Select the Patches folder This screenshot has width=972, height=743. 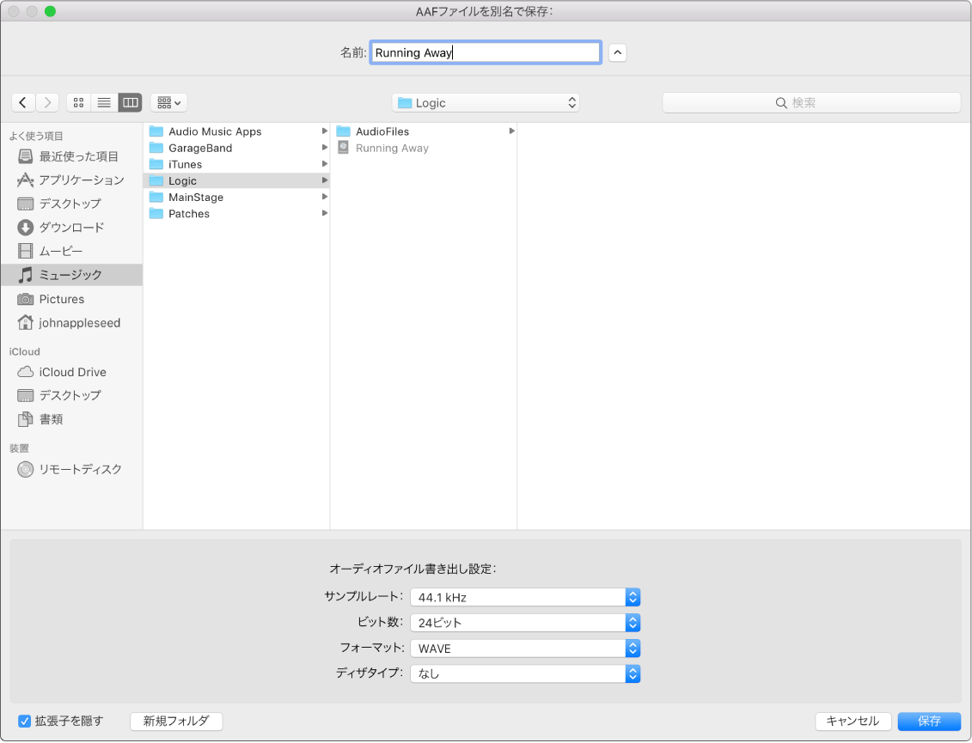[236, 214]
